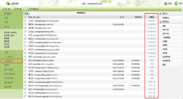This screenshot has width=183, height=99.
Task: Click the 换肤 colorful skin icon
Action: (165, 3)
